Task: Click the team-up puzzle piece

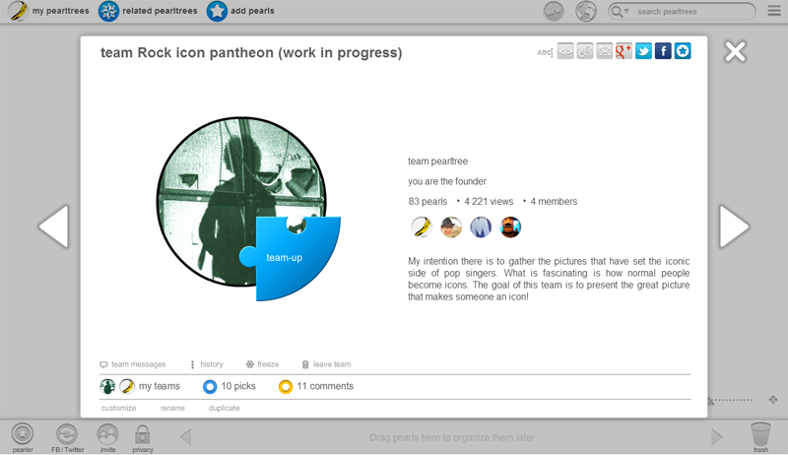Action: coord(294,259)
